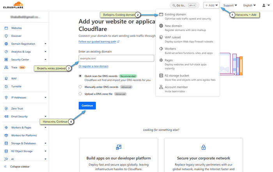Viewport: 273px width, 172px height.
Task: Click the blurred account email at sidebar top
Action: [25, 17]
